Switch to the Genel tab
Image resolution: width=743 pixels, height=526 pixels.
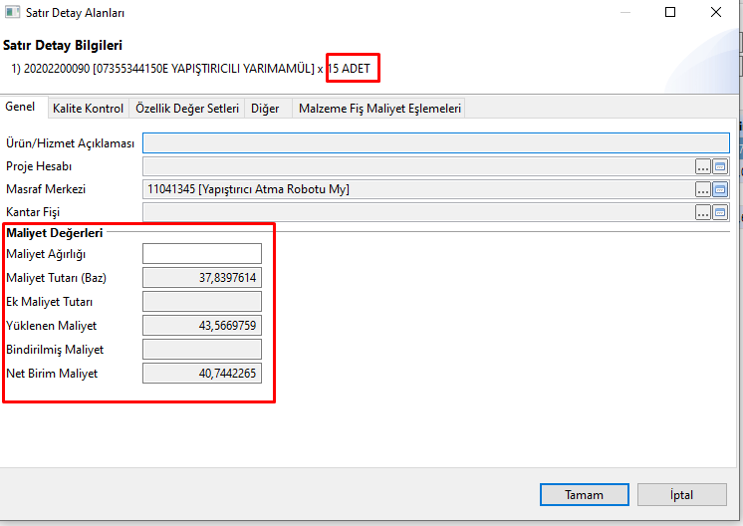pyautogui.click(x=20, y=108)
